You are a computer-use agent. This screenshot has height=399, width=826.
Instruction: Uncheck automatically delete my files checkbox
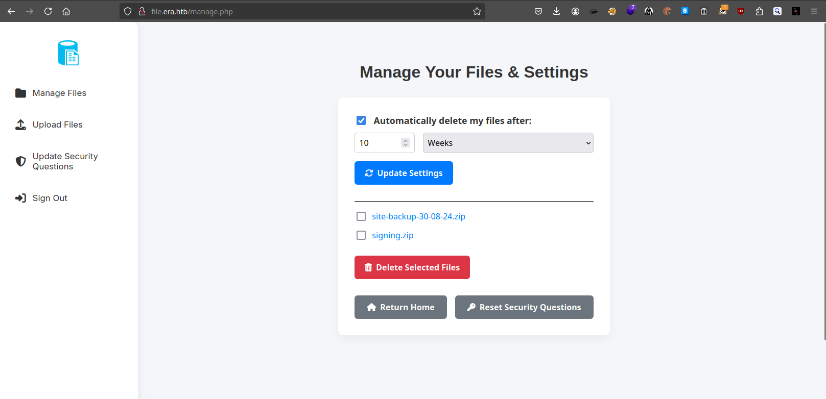click(x=361, y=120)
